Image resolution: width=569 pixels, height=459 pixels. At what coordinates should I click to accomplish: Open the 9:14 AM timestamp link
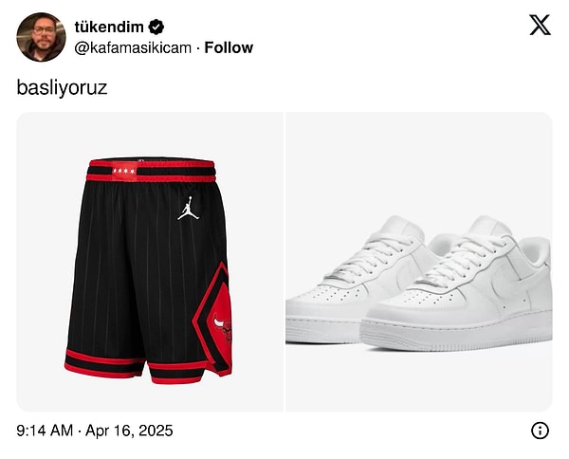tap(45, 431)
